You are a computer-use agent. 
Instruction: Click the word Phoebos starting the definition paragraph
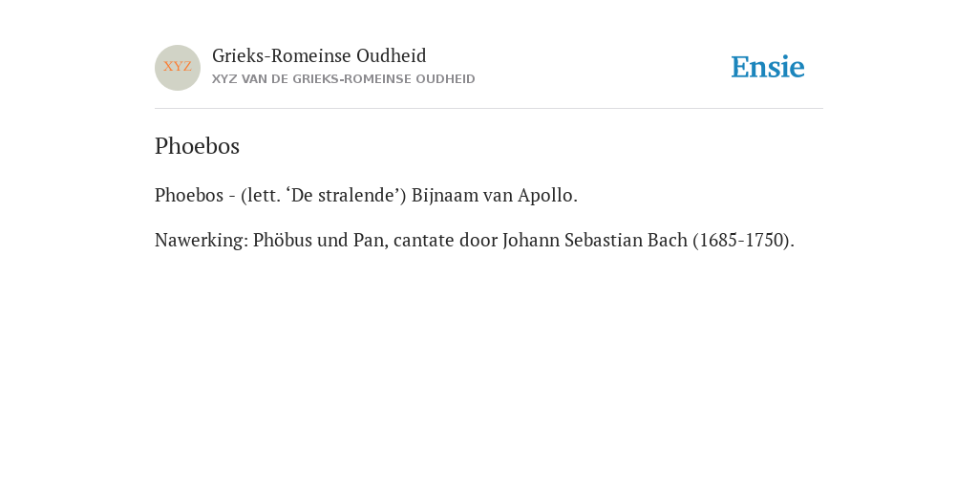[x=189, y=196]
